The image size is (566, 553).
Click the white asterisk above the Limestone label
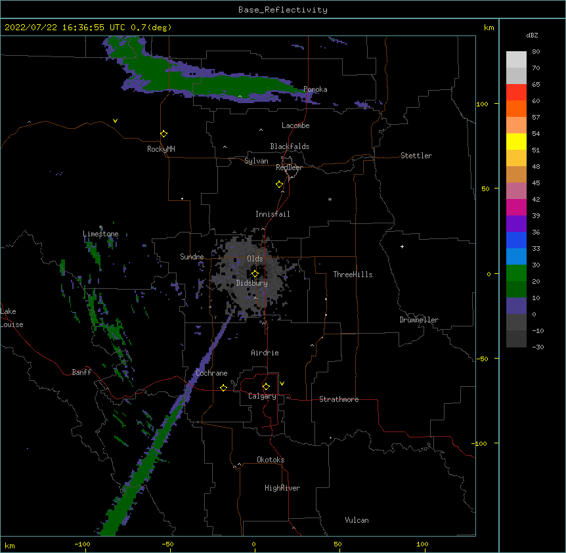[100, 227]
